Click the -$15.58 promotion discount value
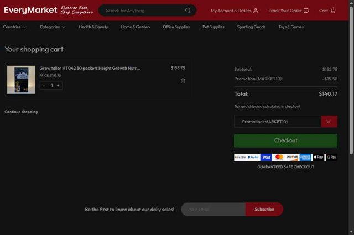The width and height of the screenshot is (354, 235). [330, 79]
